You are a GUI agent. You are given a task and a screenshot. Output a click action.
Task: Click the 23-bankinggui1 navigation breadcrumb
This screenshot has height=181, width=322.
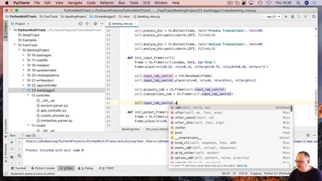pos(103,17)
